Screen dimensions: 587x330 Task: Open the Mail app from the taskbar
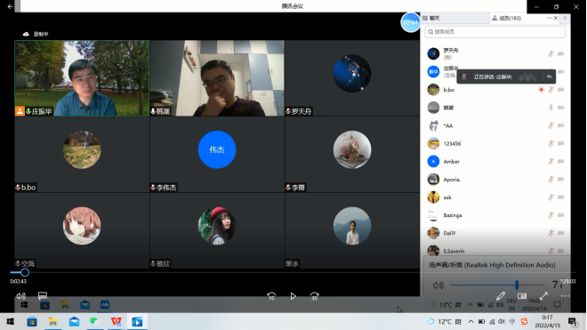point(74,322)
